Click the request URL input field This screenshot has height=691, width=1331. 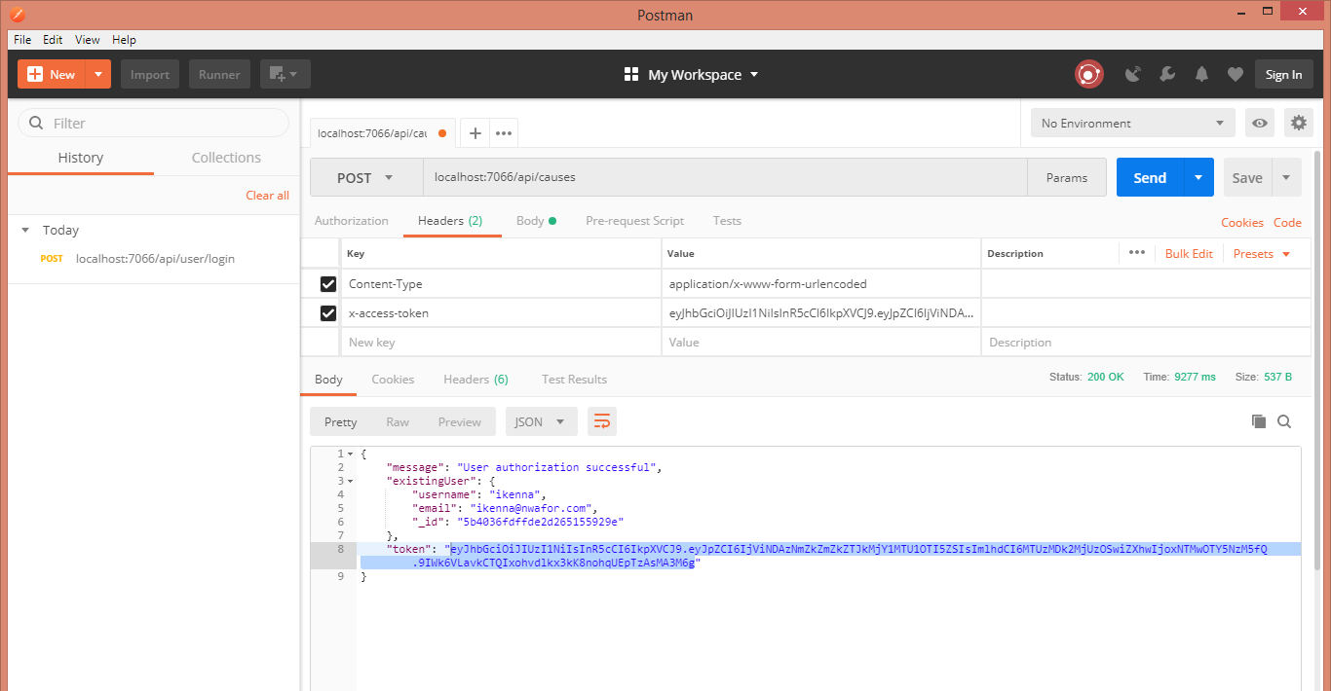(682, 177)
